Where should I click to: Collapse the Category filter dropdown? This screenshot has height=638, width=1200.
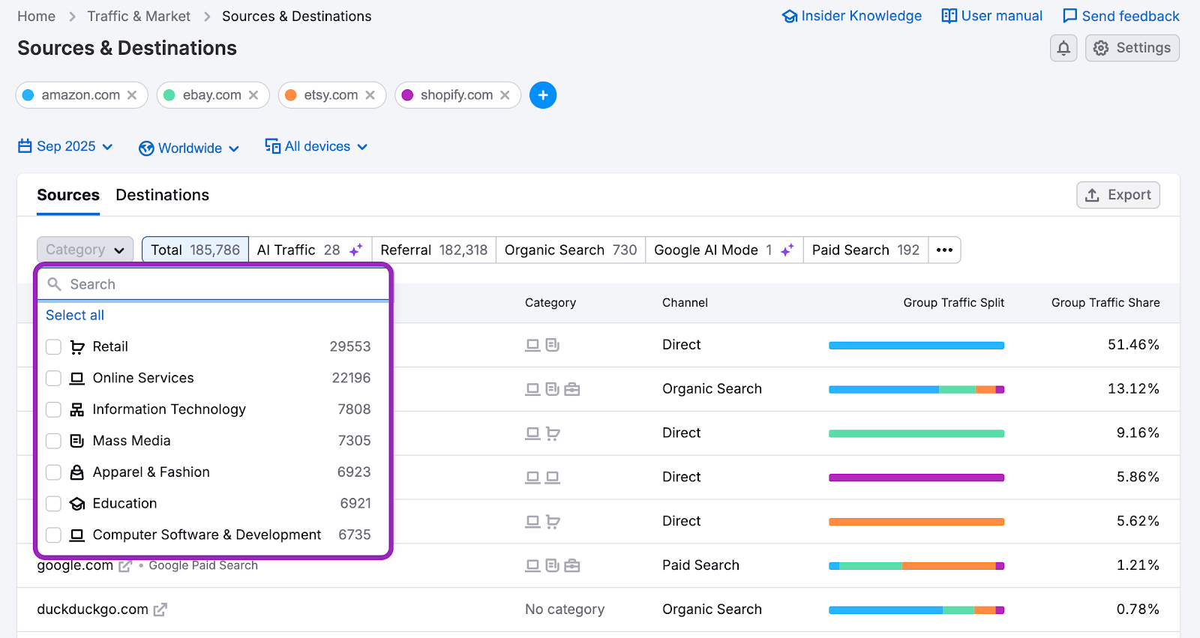point(85,250)
